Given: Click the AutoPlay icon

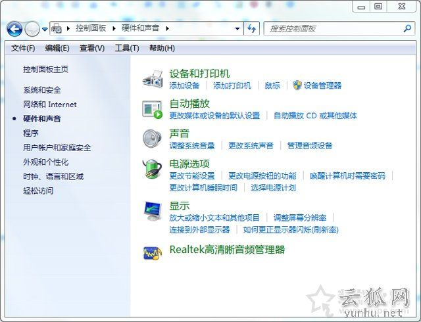Looking at the screenshot, I should (153, 110).
